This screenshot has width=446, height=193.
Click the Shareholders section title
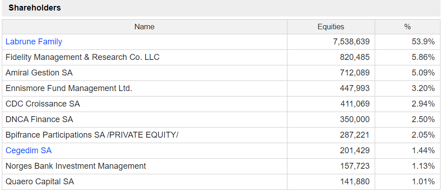point(35,8)
